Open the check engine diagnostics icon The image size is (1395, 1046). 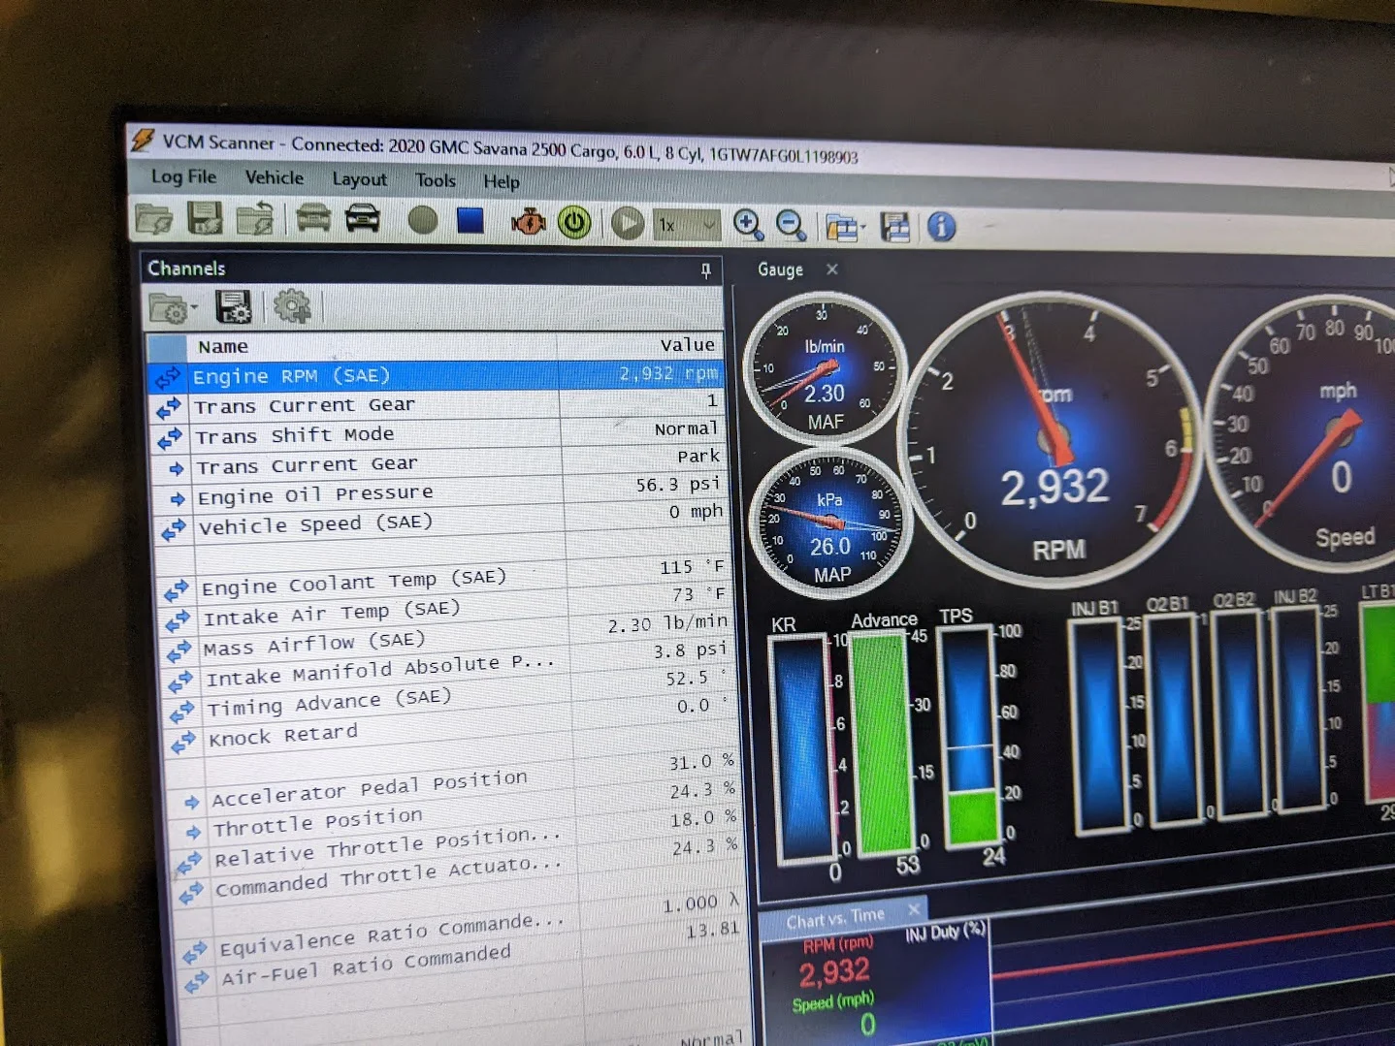coord(529,222)
